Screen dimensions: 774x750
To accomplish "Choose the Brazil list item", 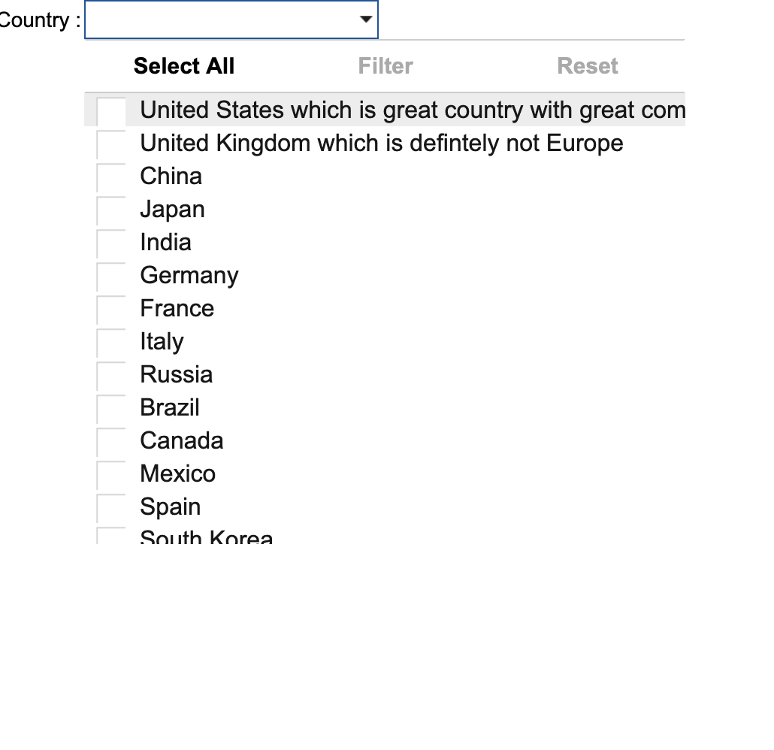I will coord(170,407).
